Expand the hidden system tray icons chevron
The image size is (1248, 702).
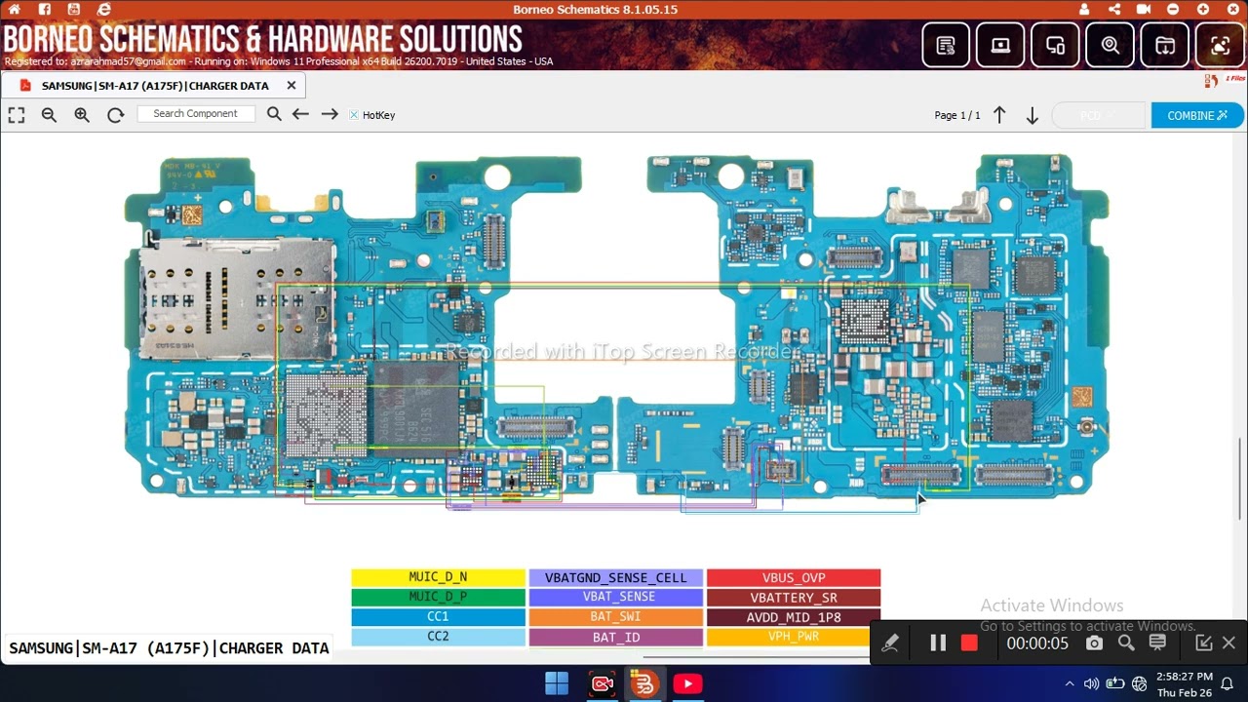coord(1070,683)
